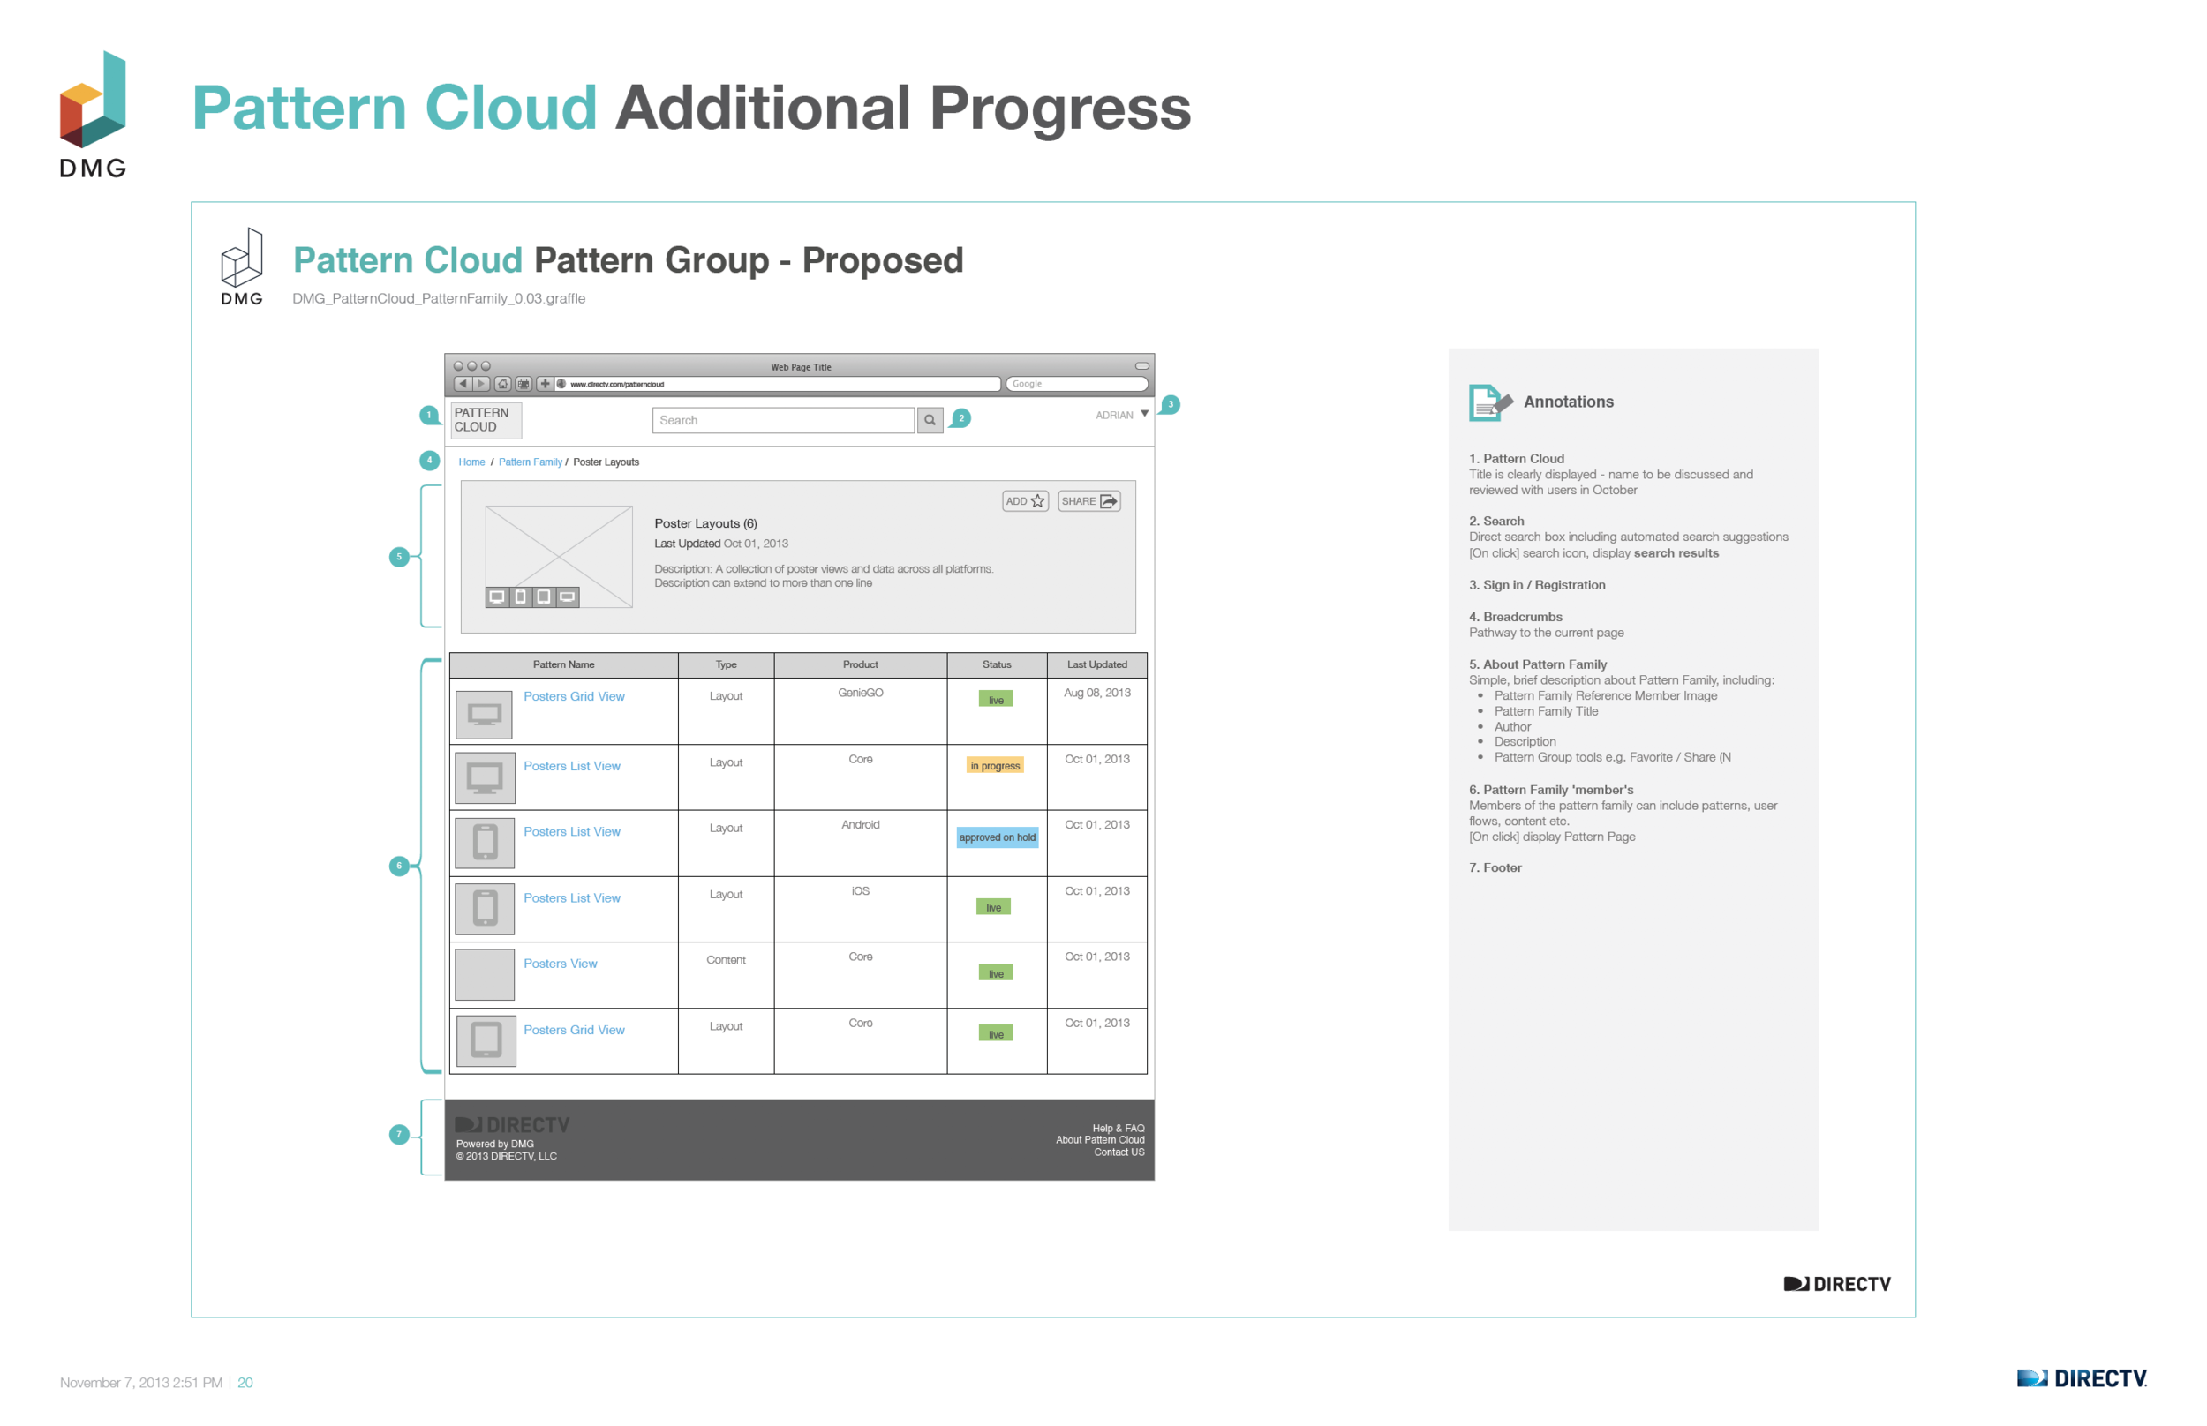Open Posters Grid View link in last row
This screenshot has height=1426, width=2207.
[573, 1030]
